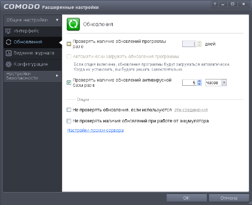Open Настройки прокси-сервера link

pos(96,130)
